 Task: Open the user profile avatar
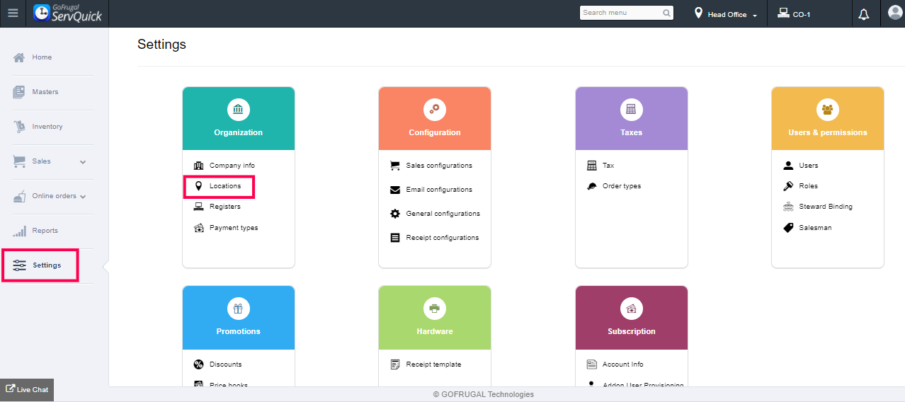(895, 12)
